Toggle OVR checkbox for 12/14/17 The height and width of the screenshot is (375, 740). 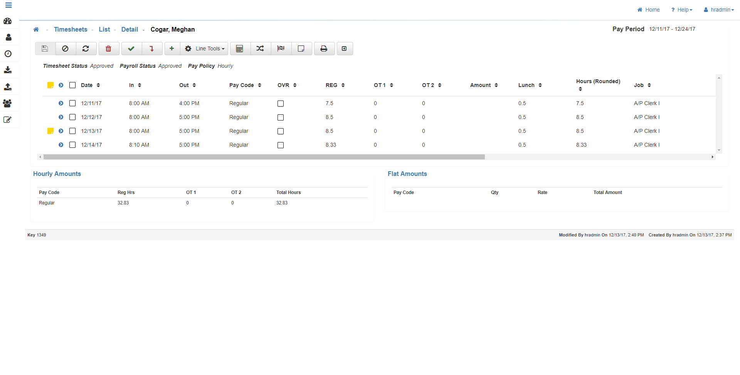point(281,145)
